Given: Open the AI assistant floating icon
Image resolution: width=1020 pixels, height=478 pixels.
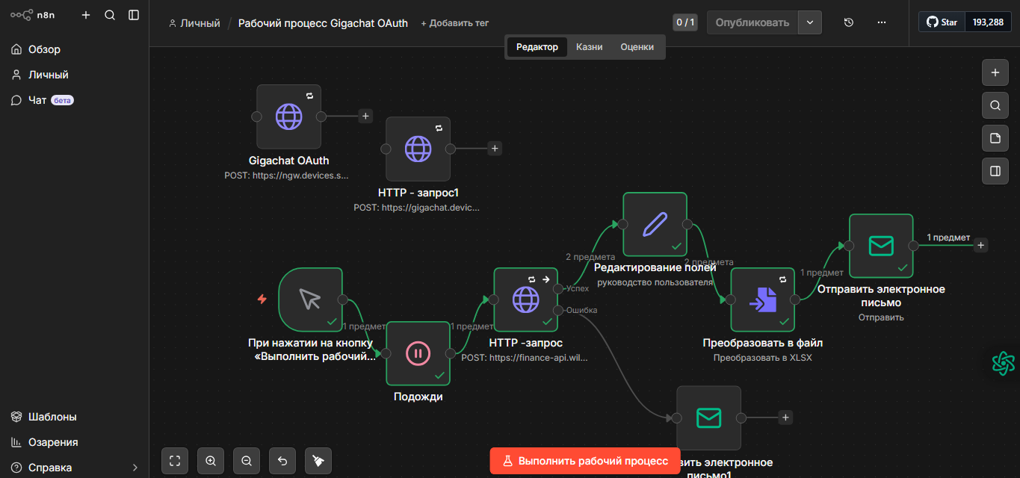Looking at the screenshot, I should (1003, 364).
